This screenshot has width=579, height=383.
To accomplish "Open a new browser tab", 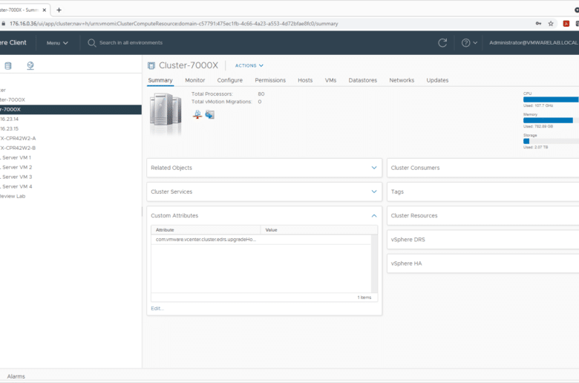I will (x=59, y=10).
